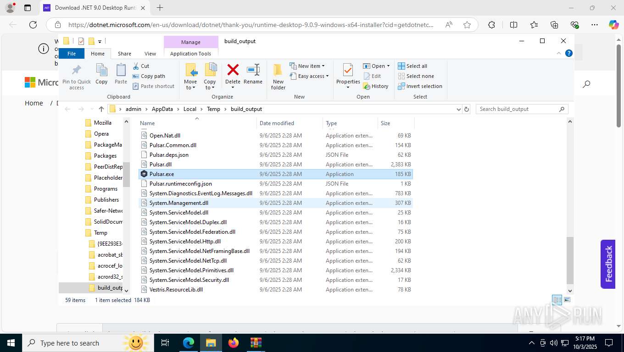Choose Paste shortcut in Clipboard group

click(153, 86)
